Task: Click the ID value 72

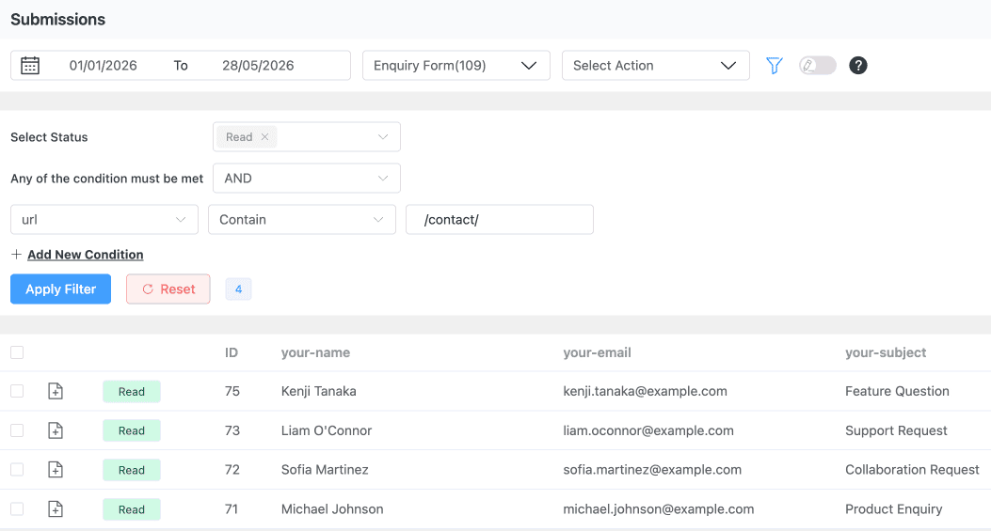Action: [232, 470]
